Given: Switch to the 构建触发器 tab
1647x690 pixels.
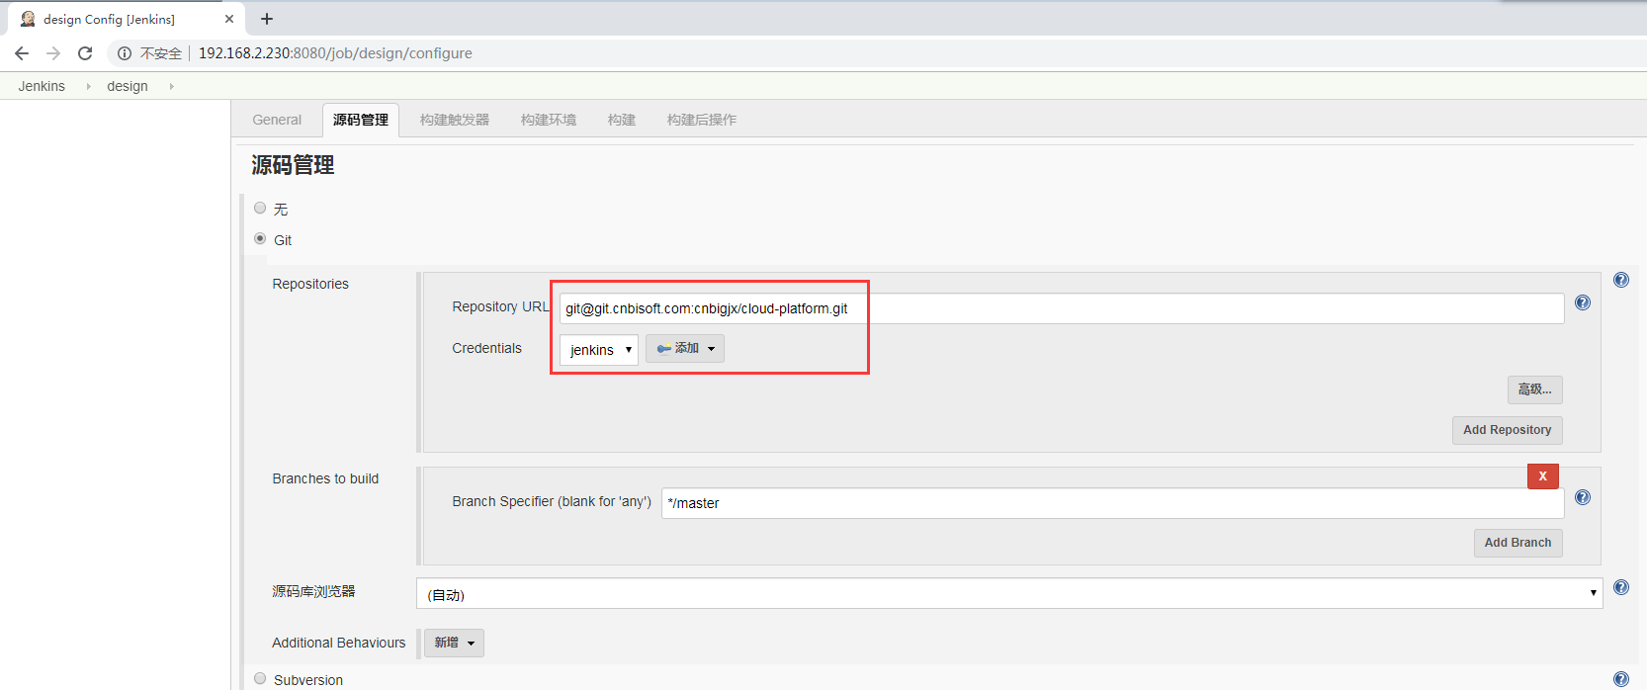Looking at the screenshot, I should pyautogui.click(x=455, y=120).
